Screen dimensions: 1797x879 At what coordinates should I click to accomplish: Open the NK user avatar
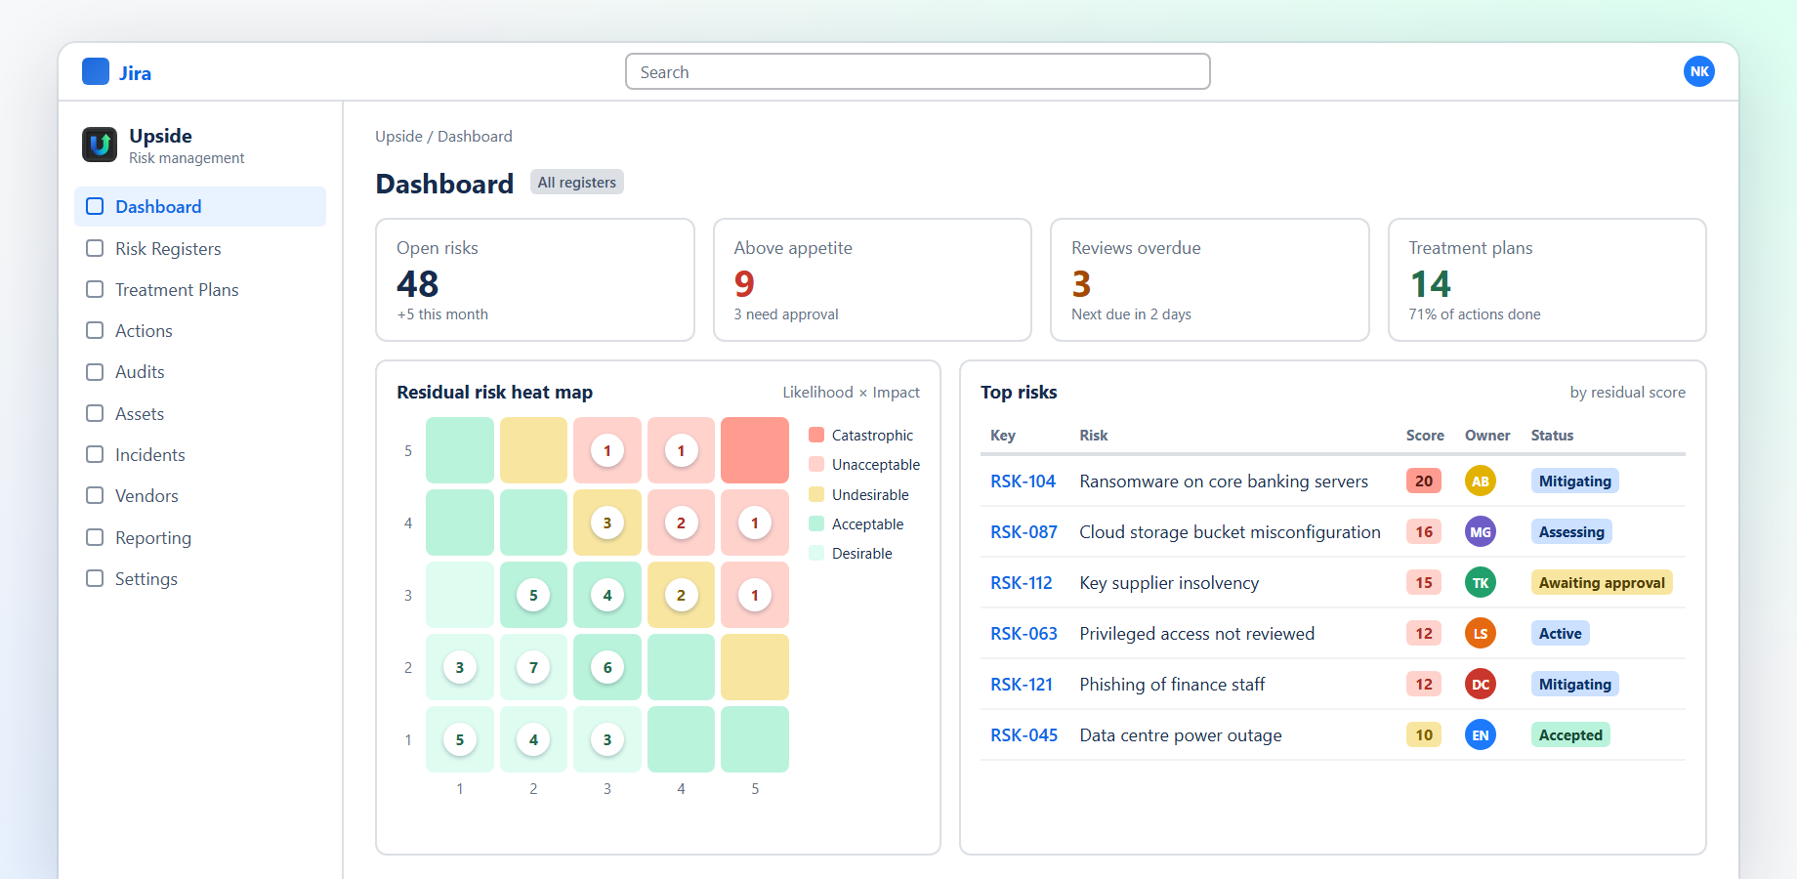click(x=1699, y=71)
